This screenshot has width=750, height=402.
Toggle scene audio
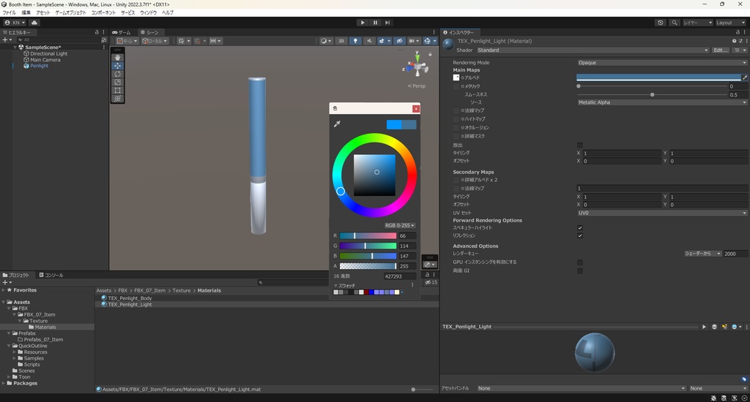point(369,41)
